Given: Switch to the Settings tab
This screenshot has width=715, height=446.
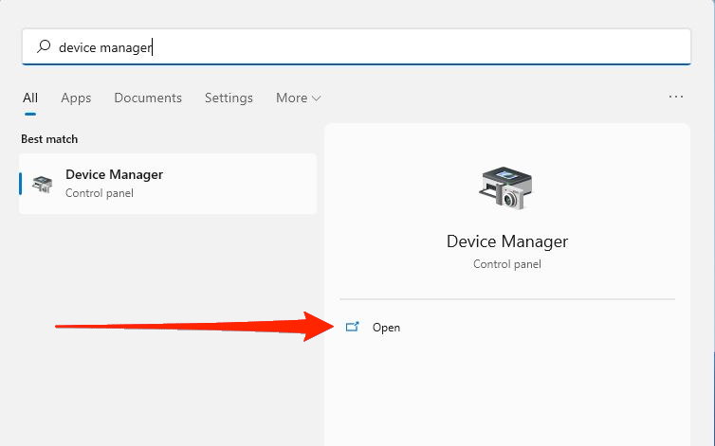Looking at the screenshot, I should [x=229, y=98].
